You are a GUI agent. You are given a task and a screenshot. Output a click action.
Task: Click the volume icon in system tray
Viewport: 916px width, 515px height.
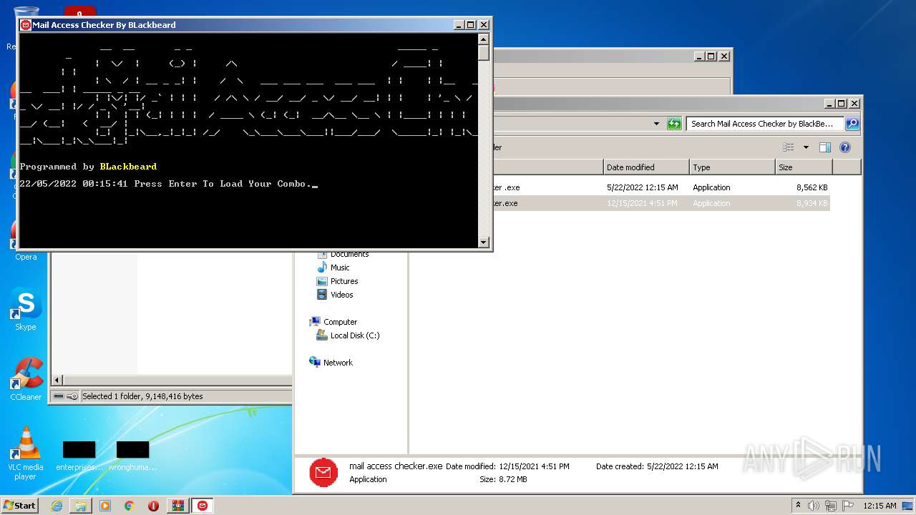[814, 506]
